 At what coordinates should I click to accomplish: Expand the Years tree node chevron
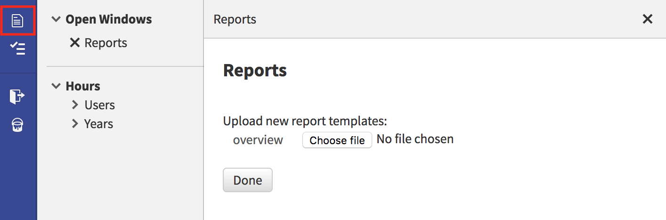pos(75,123)
